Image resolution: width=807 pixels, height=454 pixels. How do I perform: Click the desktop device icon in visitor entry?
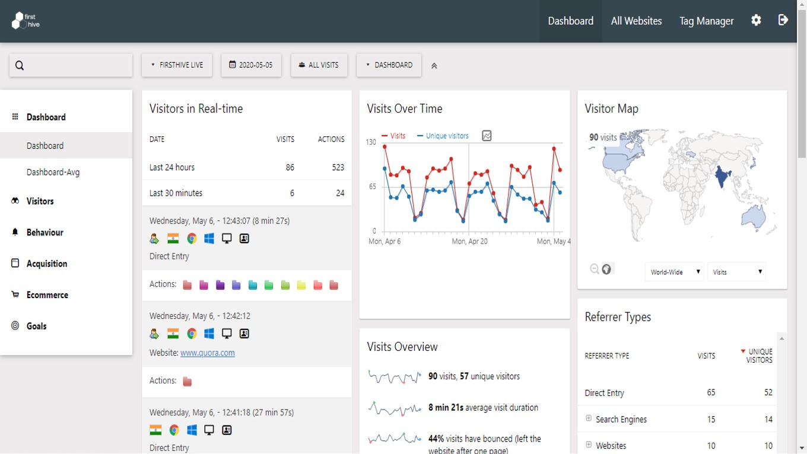pos(226,238)
